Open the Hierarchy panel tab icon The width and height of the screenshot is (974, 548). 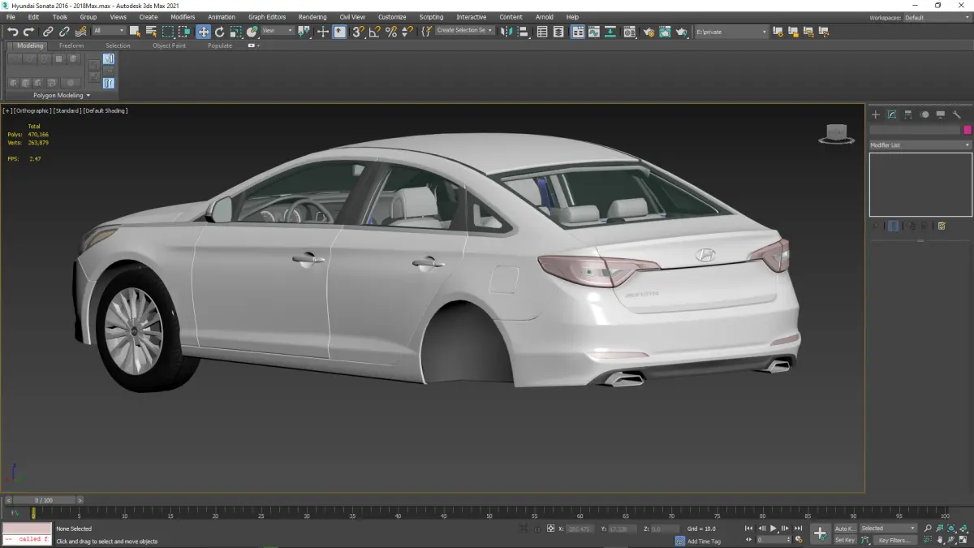pyautogui.click(x=908, y=114)
